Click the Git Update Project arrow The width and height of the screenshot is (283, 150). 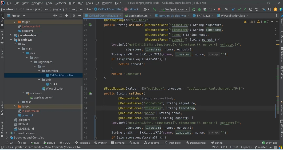pyautogui.click(x=233, y=9)
